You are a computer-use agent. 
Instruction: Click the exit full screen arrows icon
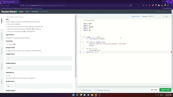coord(169,12)
